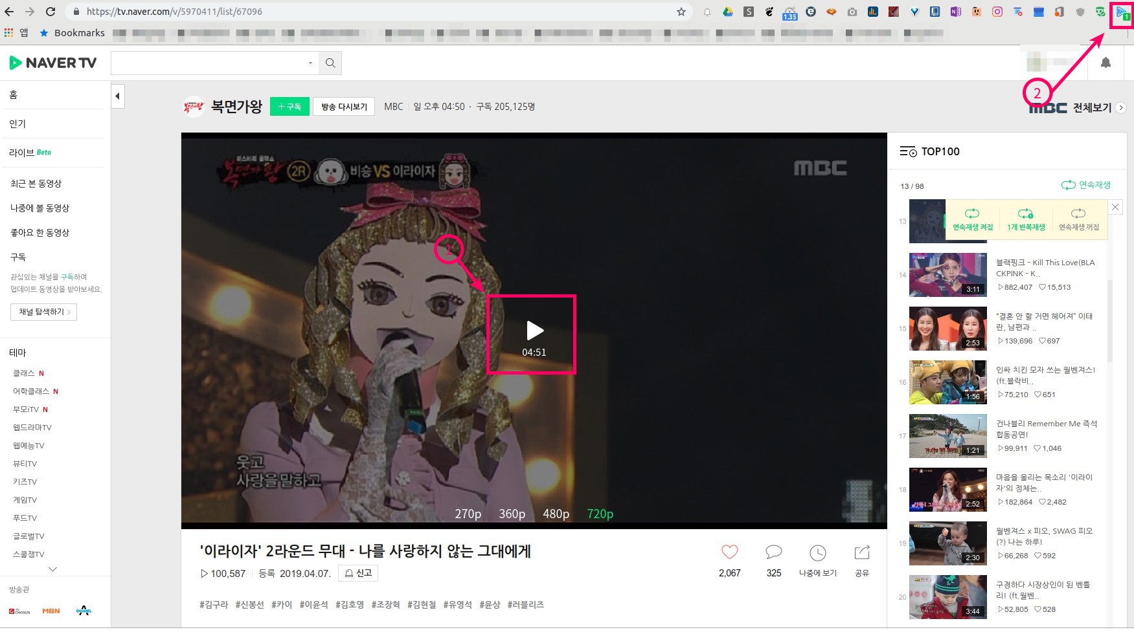Click the TV Chosun broadcaster logo
This screenshot has height=632, width=1134.
(x=19, y=611)
